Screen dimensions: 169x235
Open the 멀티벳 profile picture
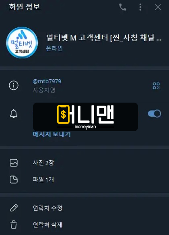[22, 43]
